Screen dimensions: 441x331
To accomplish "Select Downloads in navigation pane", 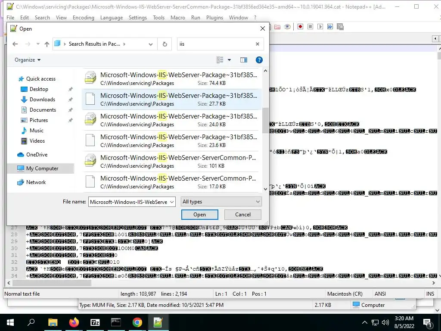I will pos(42,100).
